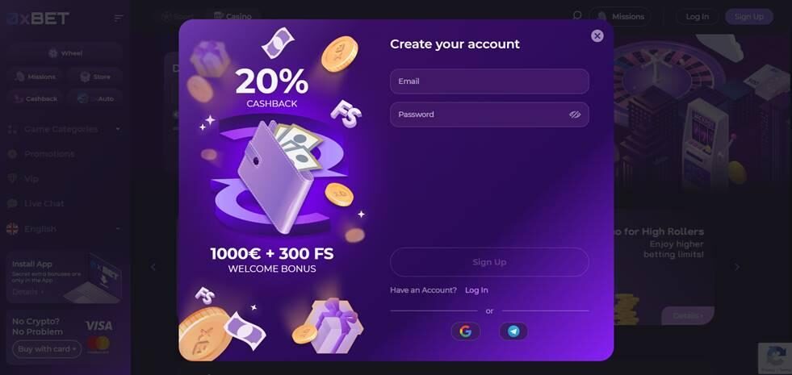The height and width of the screenshot is (375, 792).
Task: Open the English language dropdown
Action: [x=64, y=229]
